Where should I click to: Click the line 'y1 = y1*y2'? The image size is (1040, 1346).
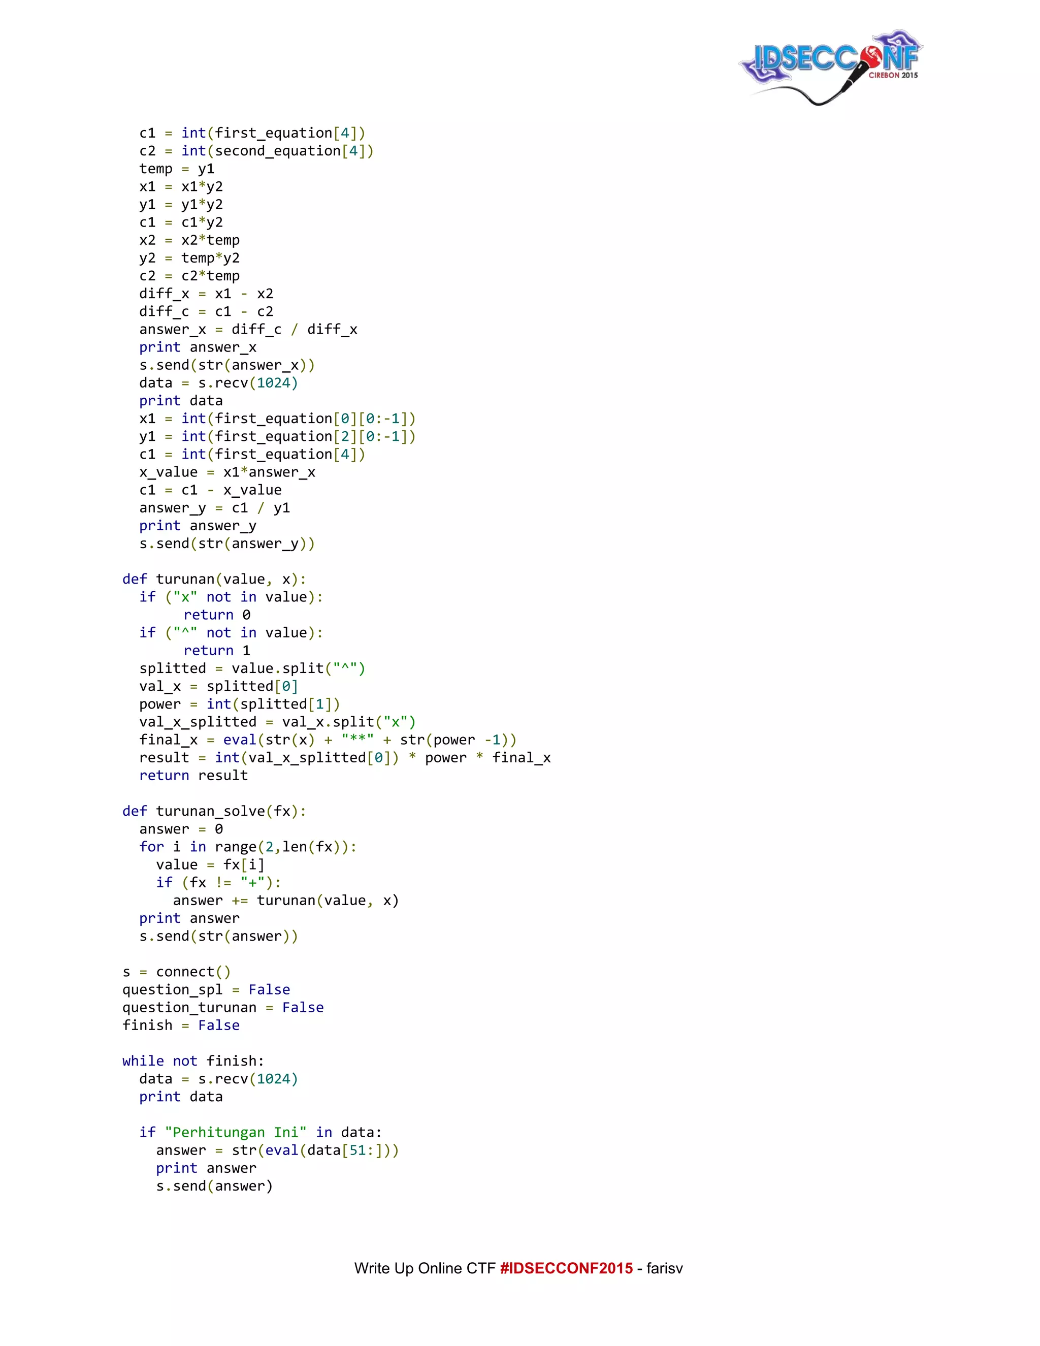[181, 205]
